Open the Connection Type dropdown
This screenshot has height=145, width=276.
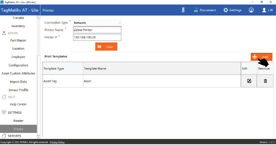click(97, 23)
